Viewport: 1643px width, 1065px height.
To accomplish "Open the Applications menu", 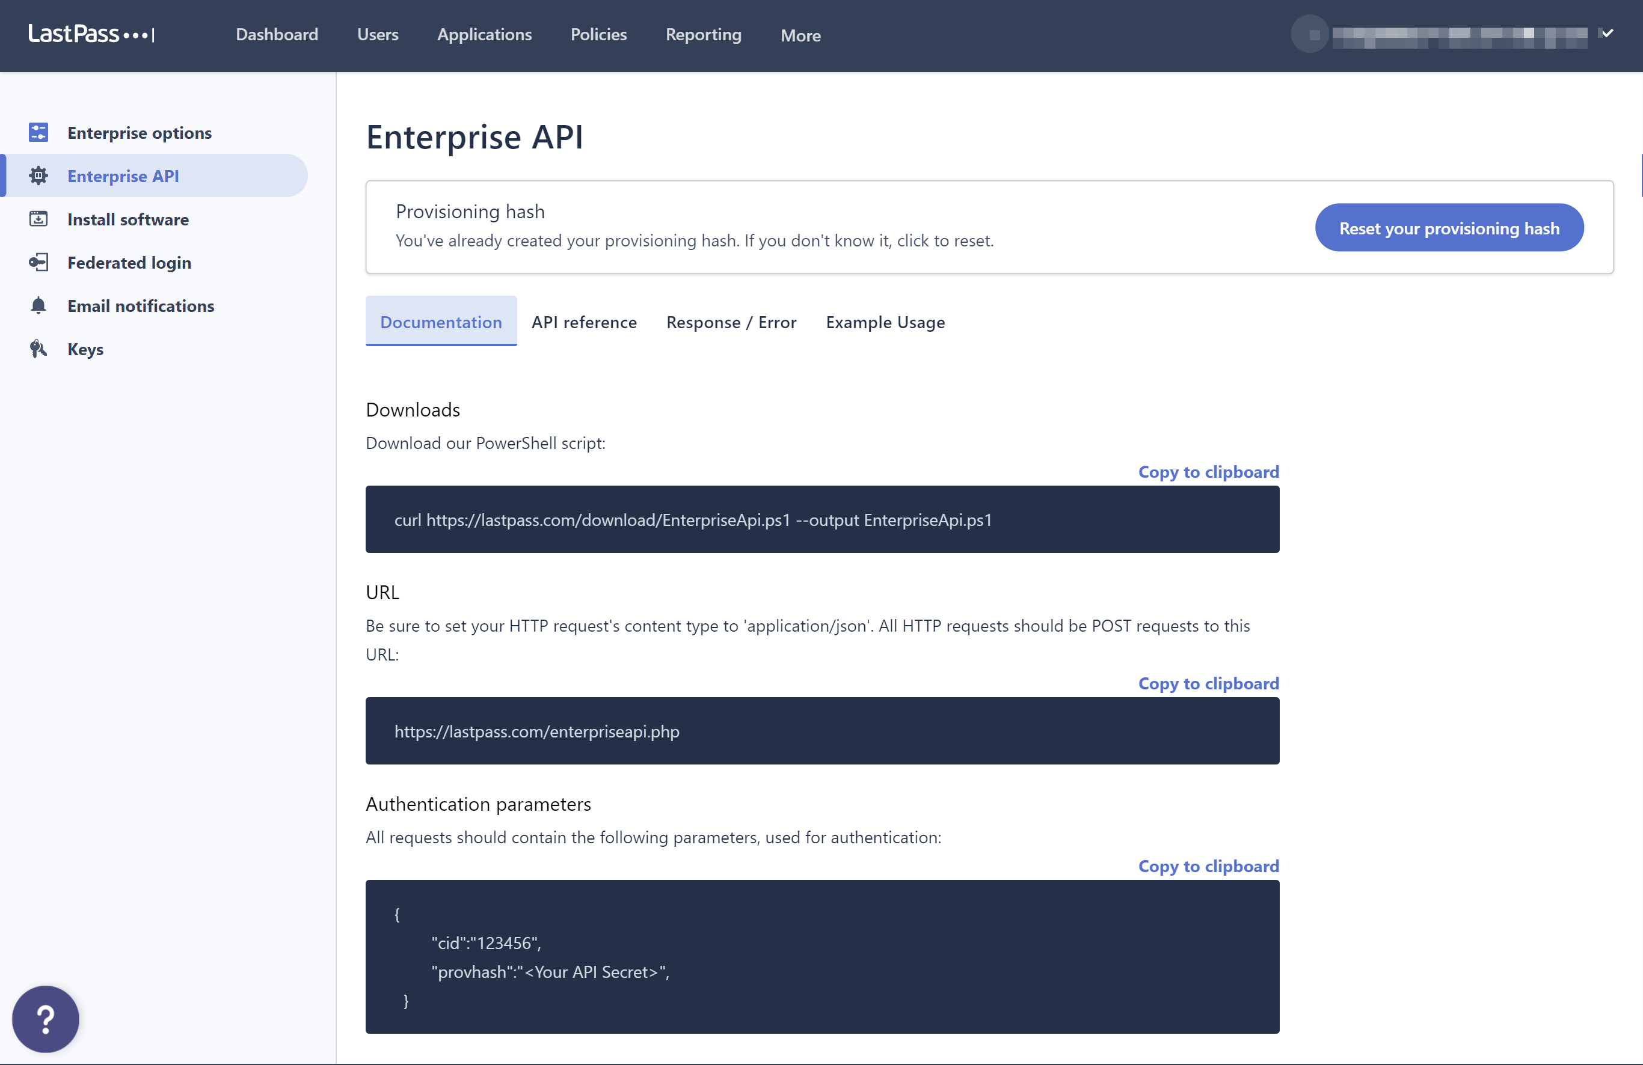I will tap(485, 34).
